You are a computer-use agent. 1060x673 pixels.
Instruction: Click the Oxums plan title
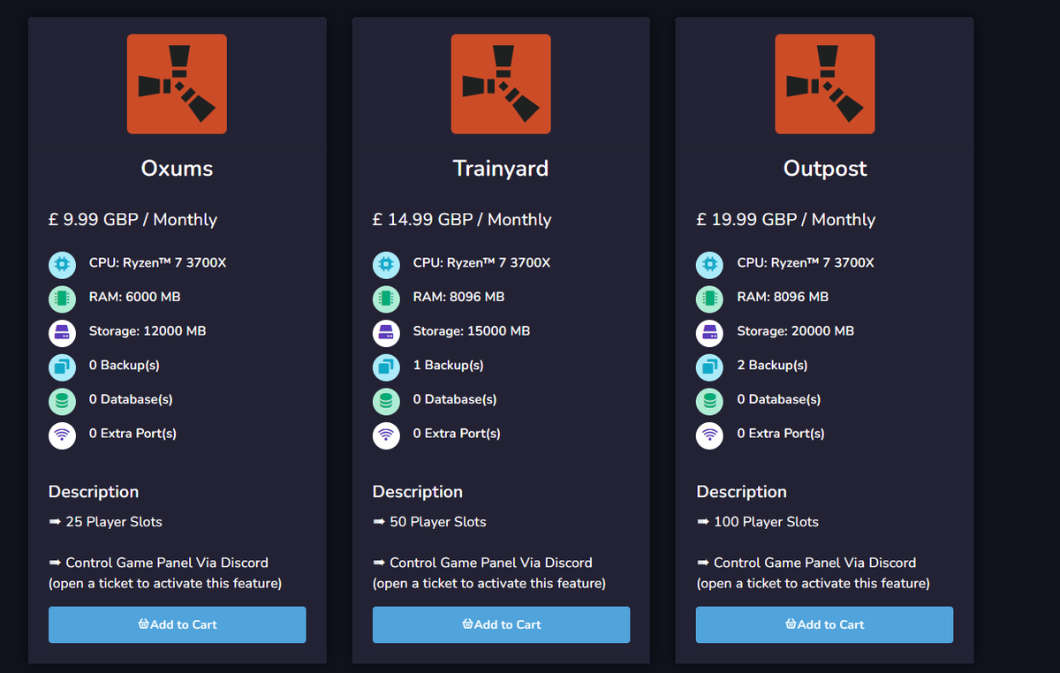point(177,169)
